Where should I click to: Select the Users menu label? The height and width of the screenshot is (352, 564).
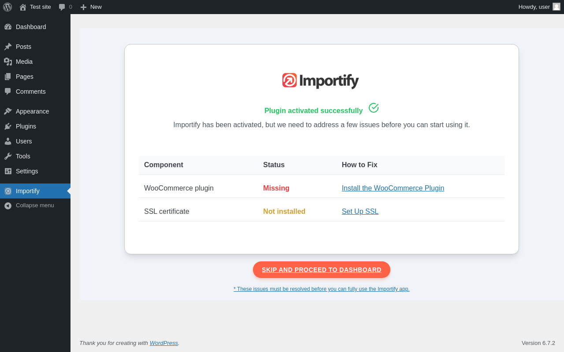tap(24, 141)
